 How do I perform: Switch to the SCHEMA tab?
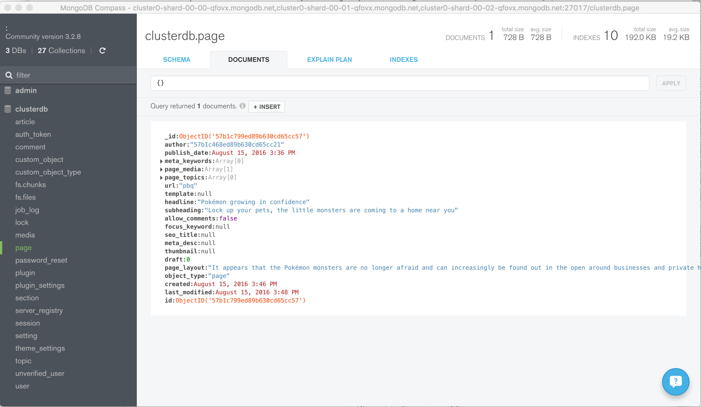pos(177,60)
